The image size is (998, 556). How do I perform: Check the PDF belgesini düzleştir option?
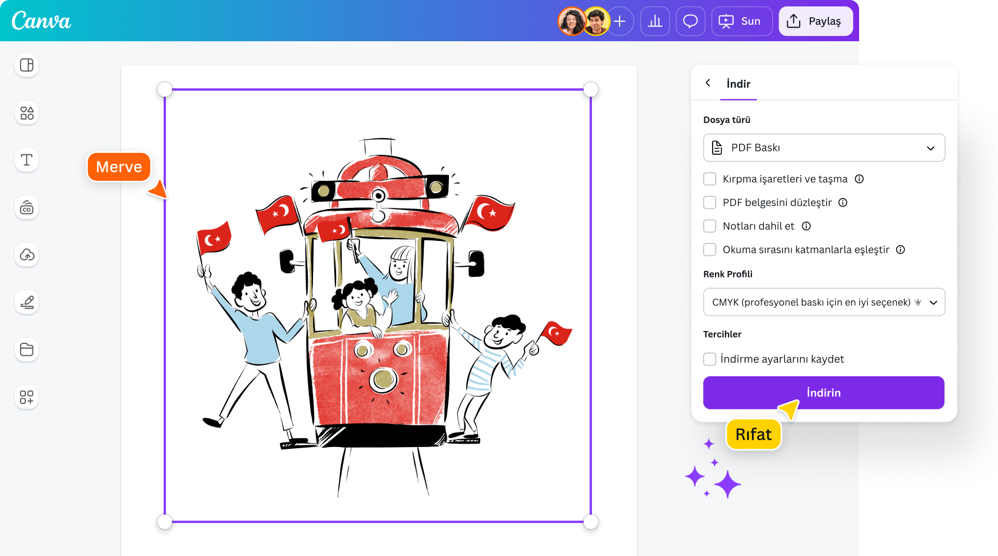pyautogui.click(x=710, y=203)
